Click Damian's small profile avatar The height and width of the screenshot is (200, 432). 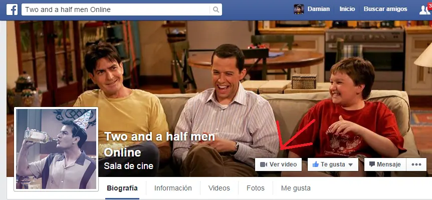point(299,9)
